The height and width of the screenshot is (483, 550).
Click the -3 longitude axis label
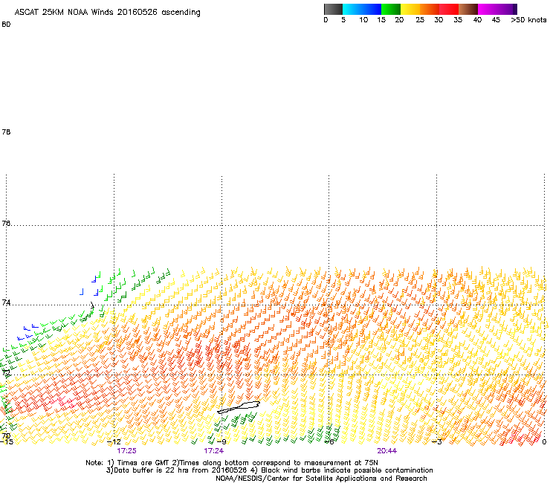pyautogui.click(x=437, y=442)
